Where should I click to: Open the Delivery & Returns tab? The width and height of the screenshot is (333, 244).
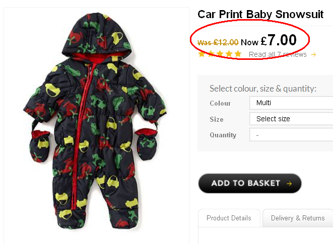pyautogui.click(x=298, y=218)
